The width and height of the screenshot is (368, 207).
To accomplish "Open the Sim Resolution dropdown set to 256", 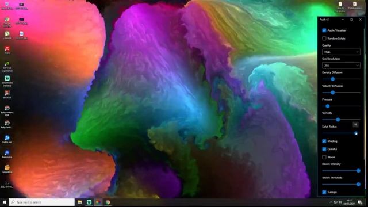I will tap(341, 66).
